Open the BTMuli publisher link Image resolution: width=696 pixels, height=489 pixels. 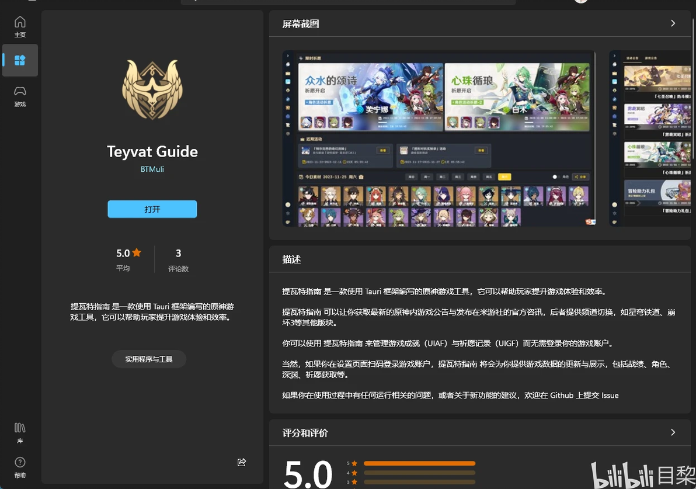pos(152,169)
